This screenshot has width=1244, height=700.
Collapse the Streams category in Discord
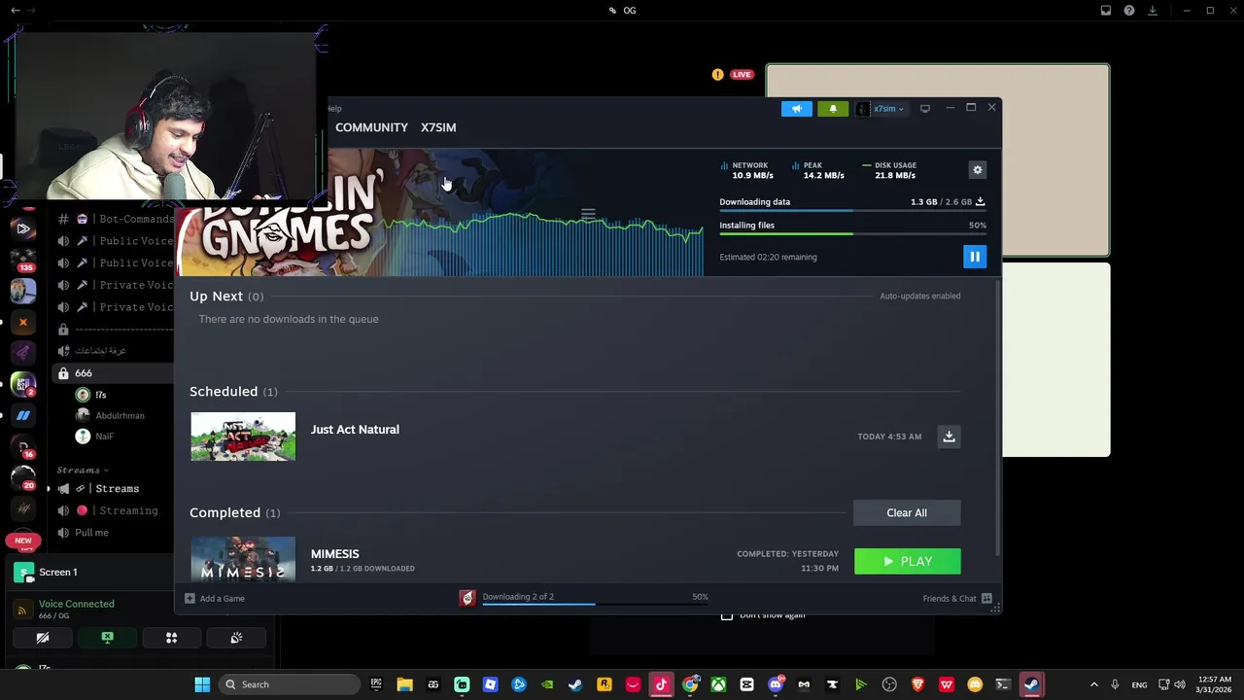coord(82,470)
